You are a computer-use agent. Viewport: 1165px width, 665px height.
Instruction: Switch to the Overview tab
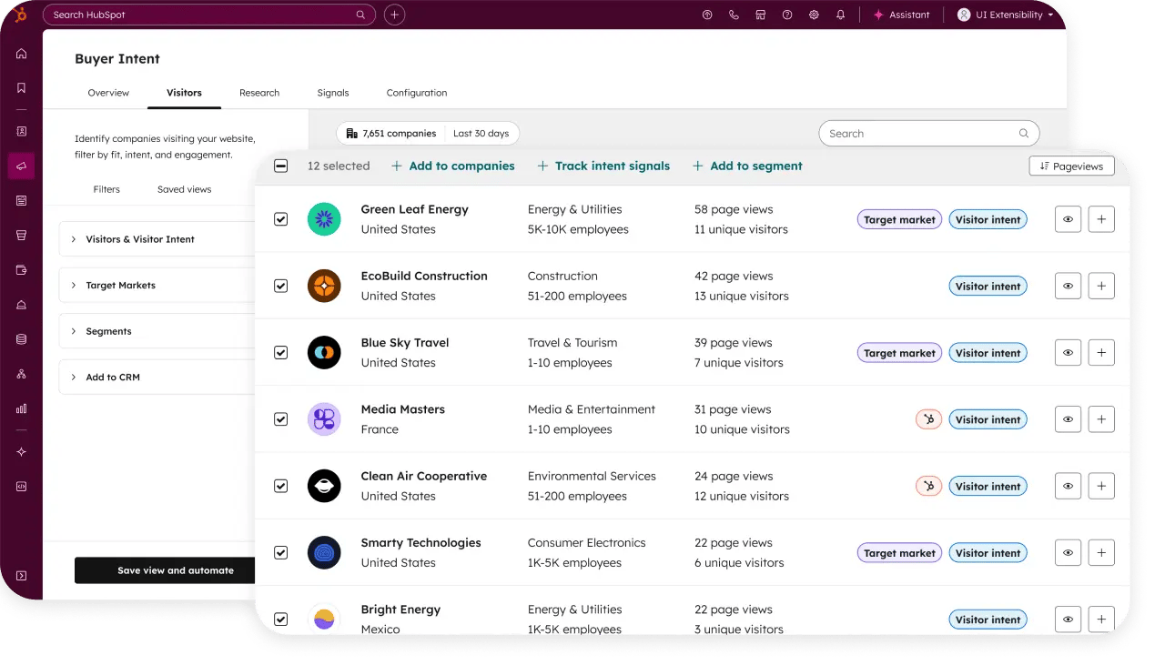[108, 93]
